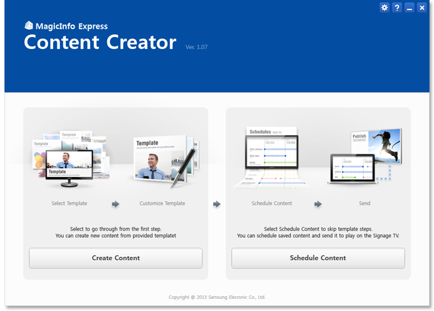Click the Select Template illustration
This screenshot has width=434, height=311.
(71, 159)
